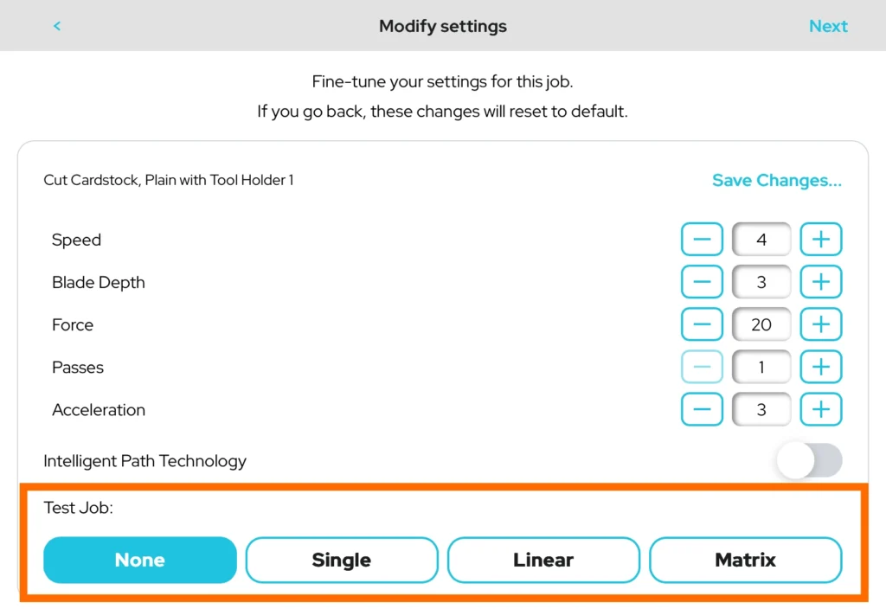Select the Single test job option
Screen dimensions: 886x609
342,560
